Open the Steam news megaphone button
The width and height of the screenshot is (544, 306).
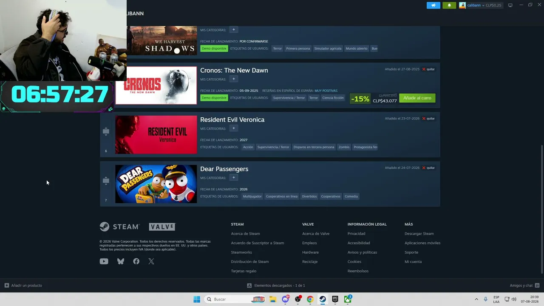[x=433, y=5]
